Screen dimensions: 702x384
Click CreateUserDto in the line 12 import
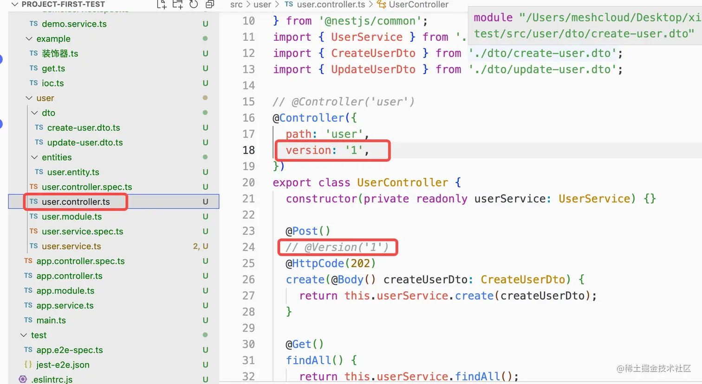tap(373, 53)
